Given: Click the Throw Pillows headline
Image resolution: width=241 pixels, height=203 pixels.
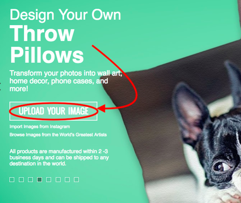Looking at the screenshot, I should [47, 44].
